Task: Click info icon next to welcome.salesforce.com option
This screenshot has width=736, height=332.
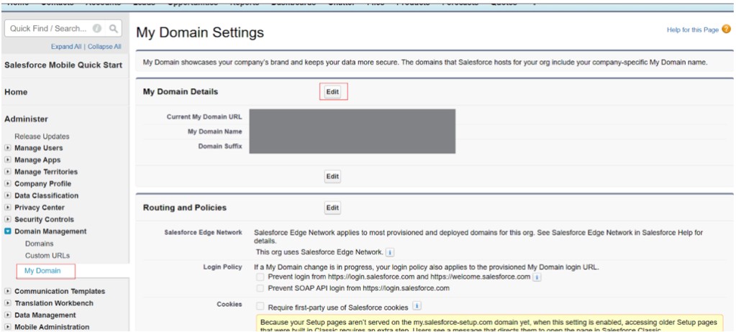Action: [537, 277]
